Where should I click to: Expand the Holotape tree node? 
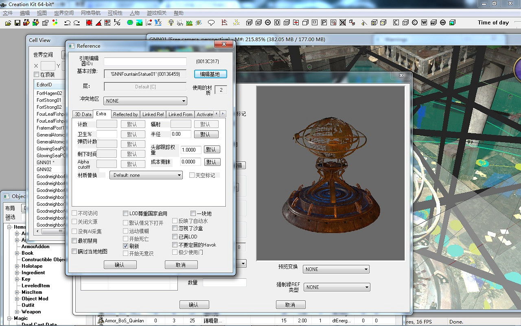point(17,266)
